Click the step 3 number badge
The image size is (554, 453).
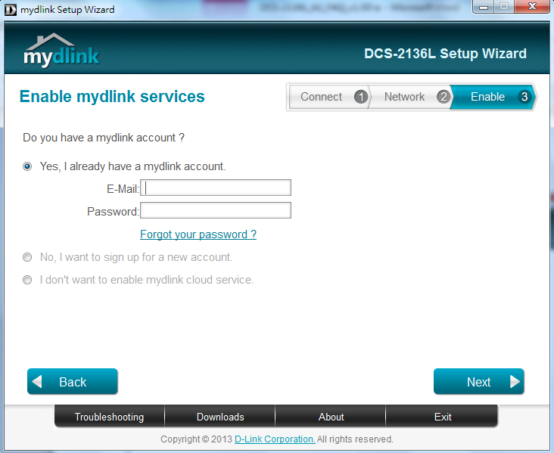[524, 97]
